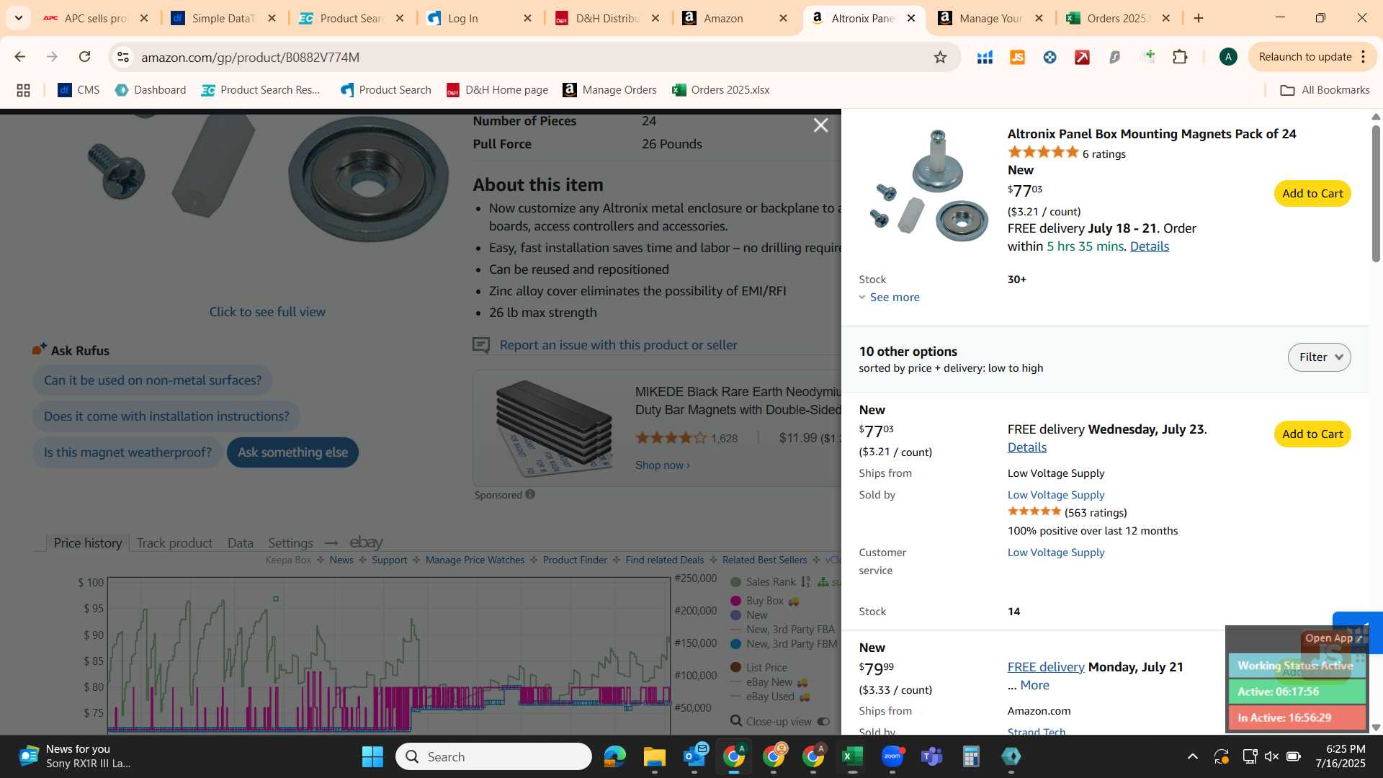The height and width of the screenshot is (778, 1383).
Task: Click to see full view of product image
Action: (267, 312)
